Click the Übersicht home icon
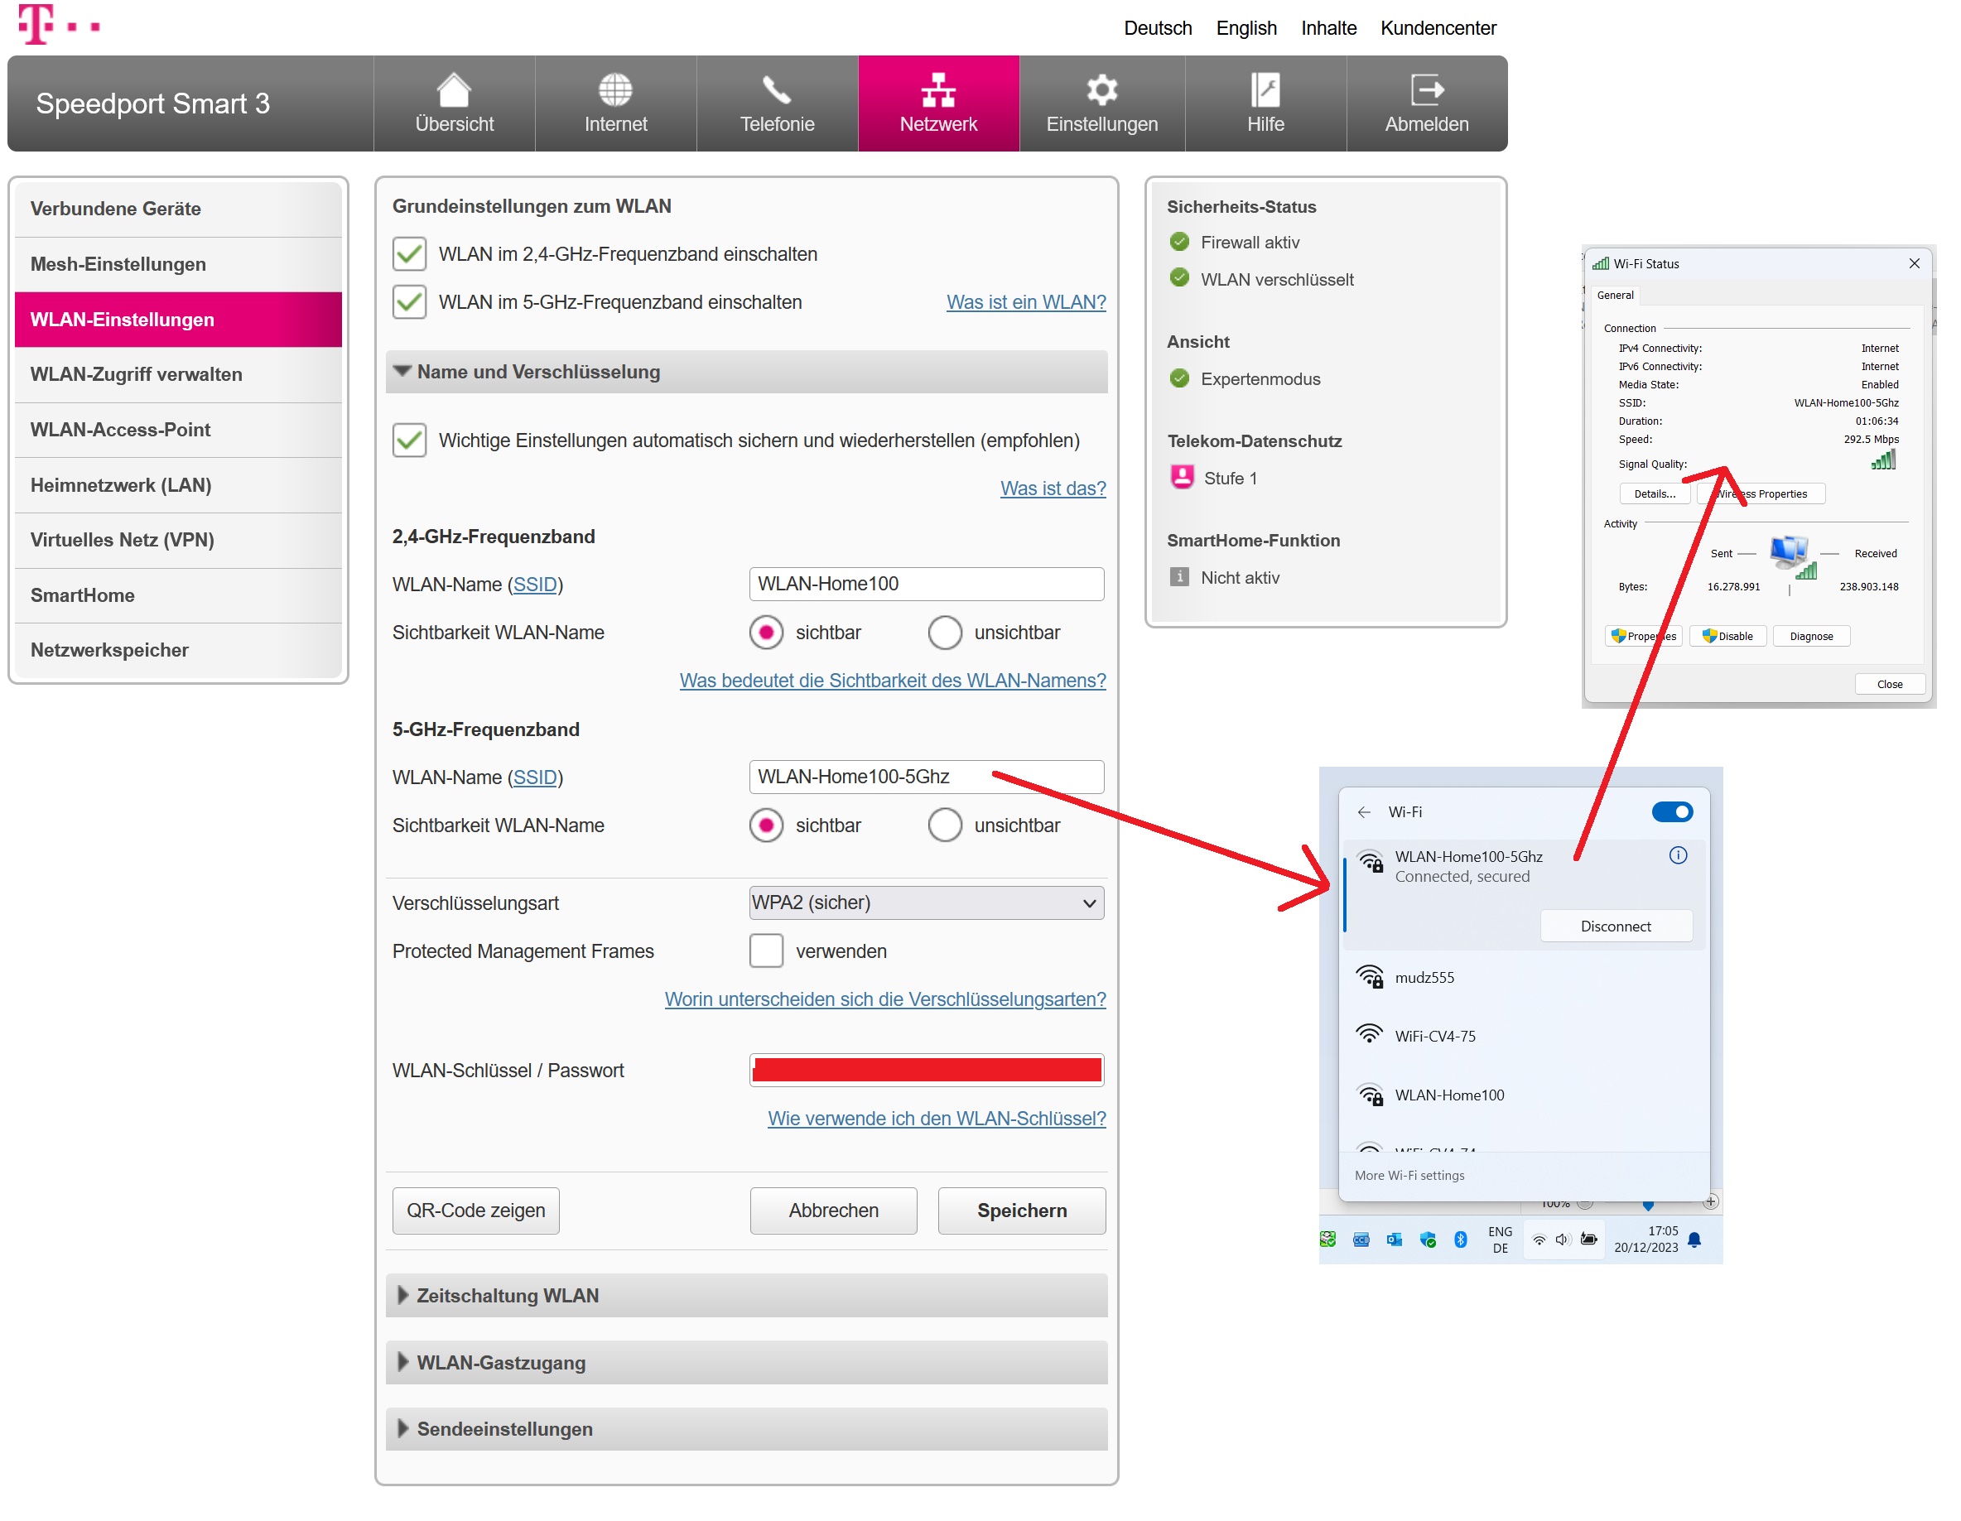This screenshot has width=1961, height=1521. pyautogui.click(x=454, y=91)
